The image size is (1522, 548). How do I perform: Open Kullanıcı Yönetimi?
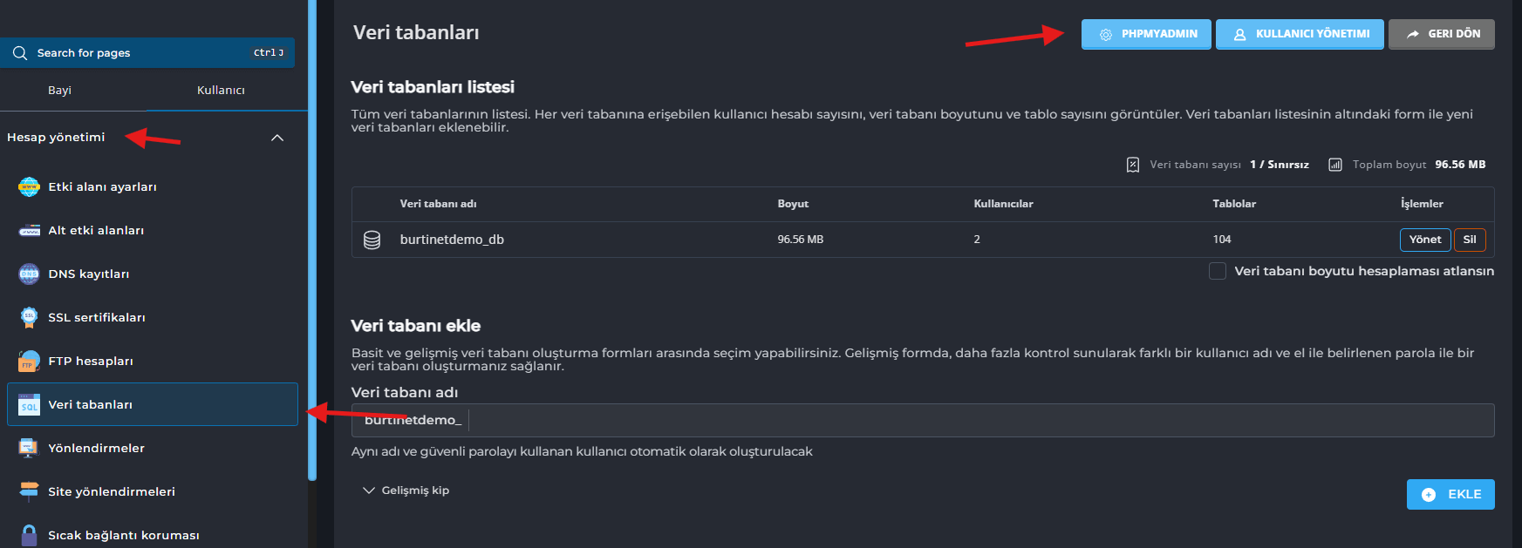click(1300, 34)
